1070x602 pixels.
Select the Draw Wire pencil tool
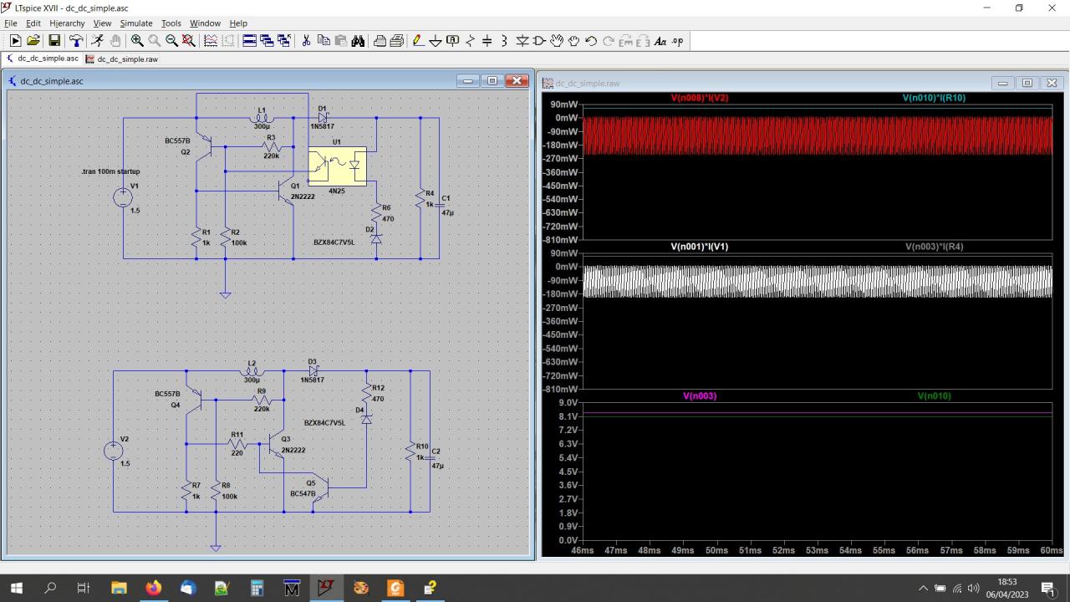click(x=418, y=41)
